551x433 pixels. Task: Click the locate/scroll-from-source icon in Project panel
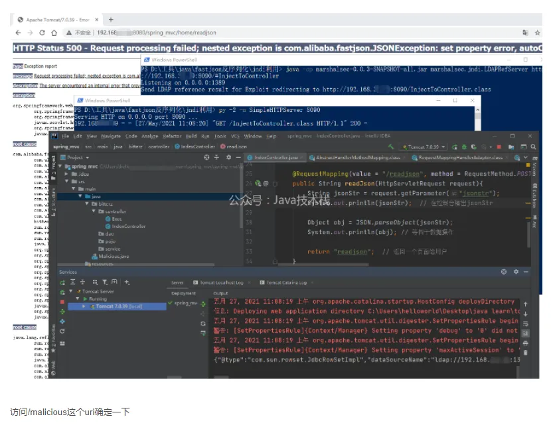(206, 158)
